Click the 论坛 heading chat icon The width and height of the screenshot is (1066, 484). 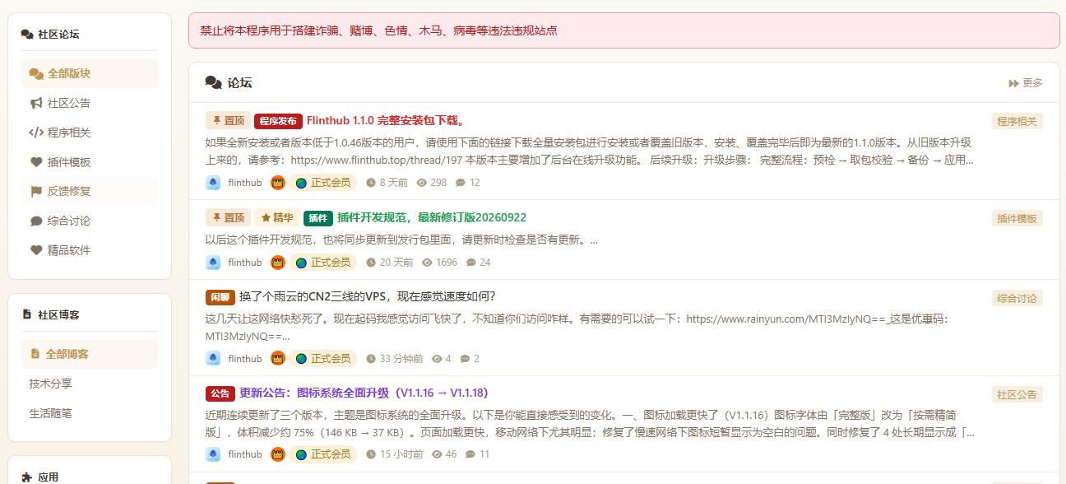(213, 82)
